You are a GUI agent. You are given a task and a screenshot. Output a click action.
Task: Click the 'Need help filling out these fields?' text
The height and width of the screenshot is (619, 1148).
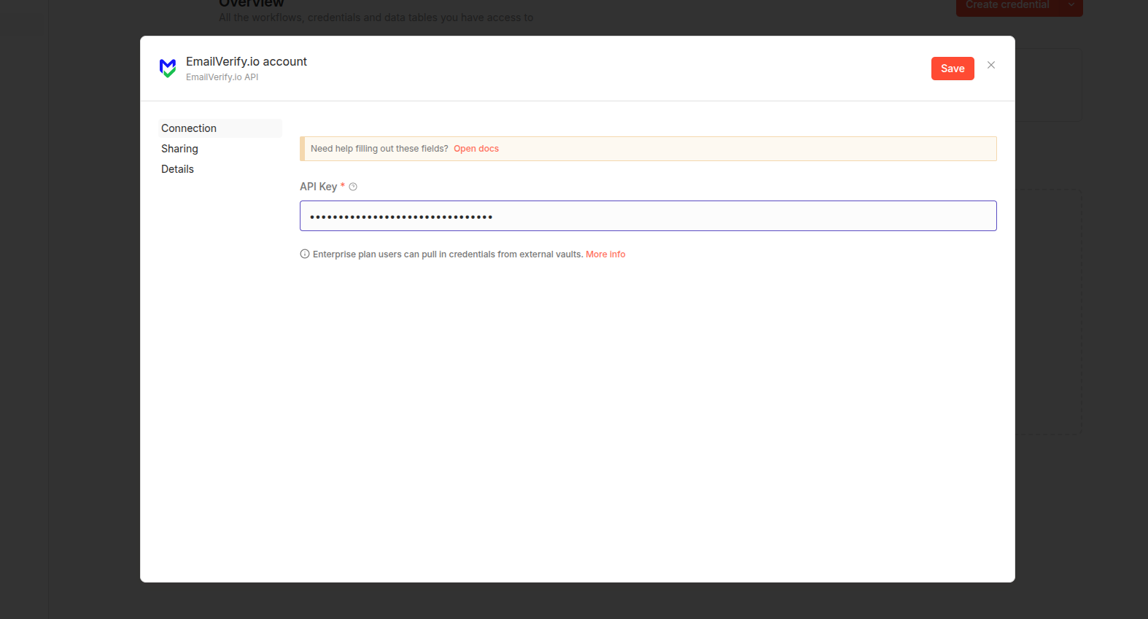tap(379, 149)
